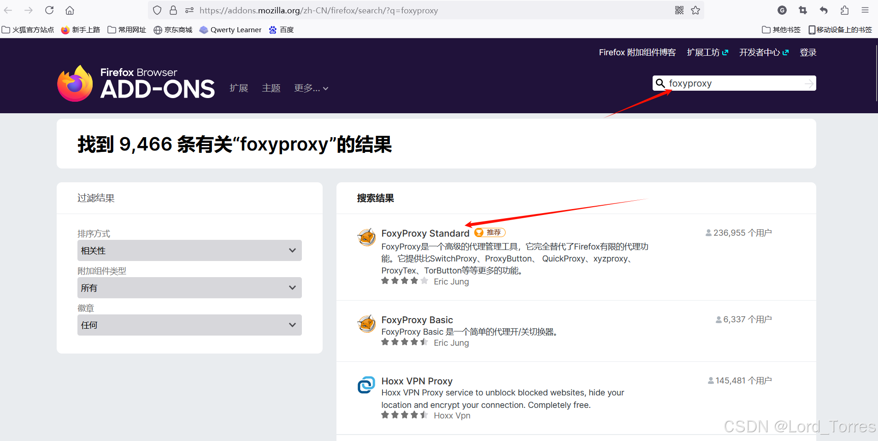The width and height of the screenshot is (878, 441).
Task: Open the Firefox hamburger menu
Action: tap(865, 10)
